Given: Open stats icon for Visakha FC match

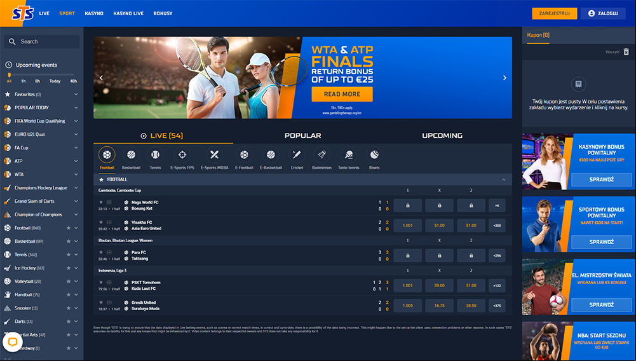Looking at the screenshot, I should click(109, 222).
